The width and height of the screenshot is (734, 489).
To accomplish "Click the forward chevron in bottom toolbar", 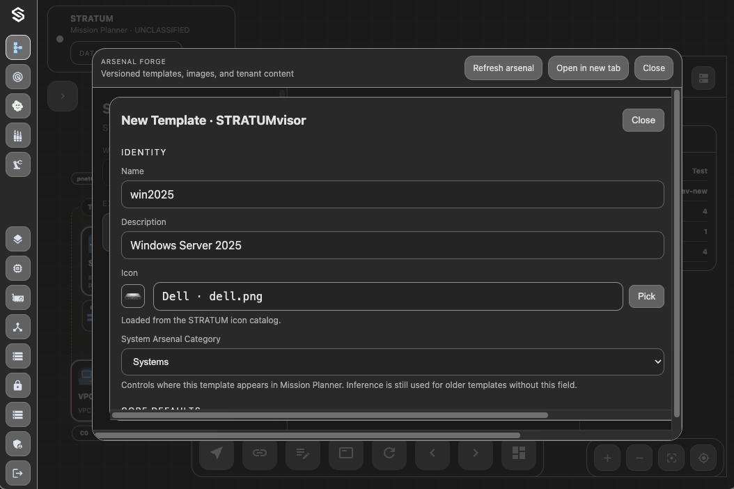I will [x=476, y=453].
